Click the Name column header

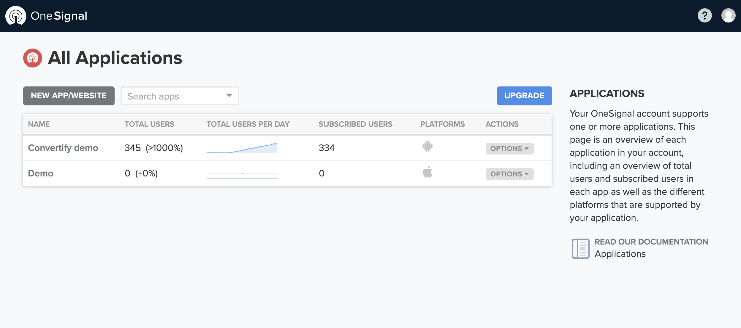[x=39, y=124]
